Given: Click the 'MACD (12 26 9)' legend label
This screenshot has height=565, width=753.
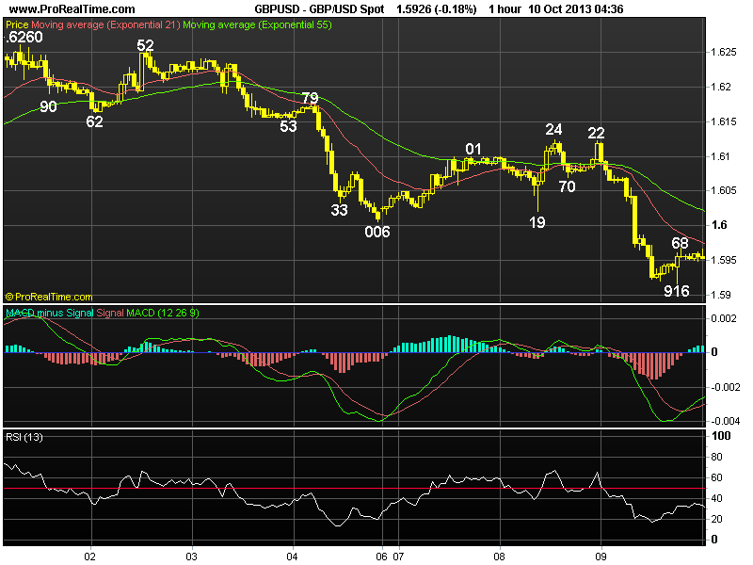Looking at the screenshot, I should pos(162,313).
